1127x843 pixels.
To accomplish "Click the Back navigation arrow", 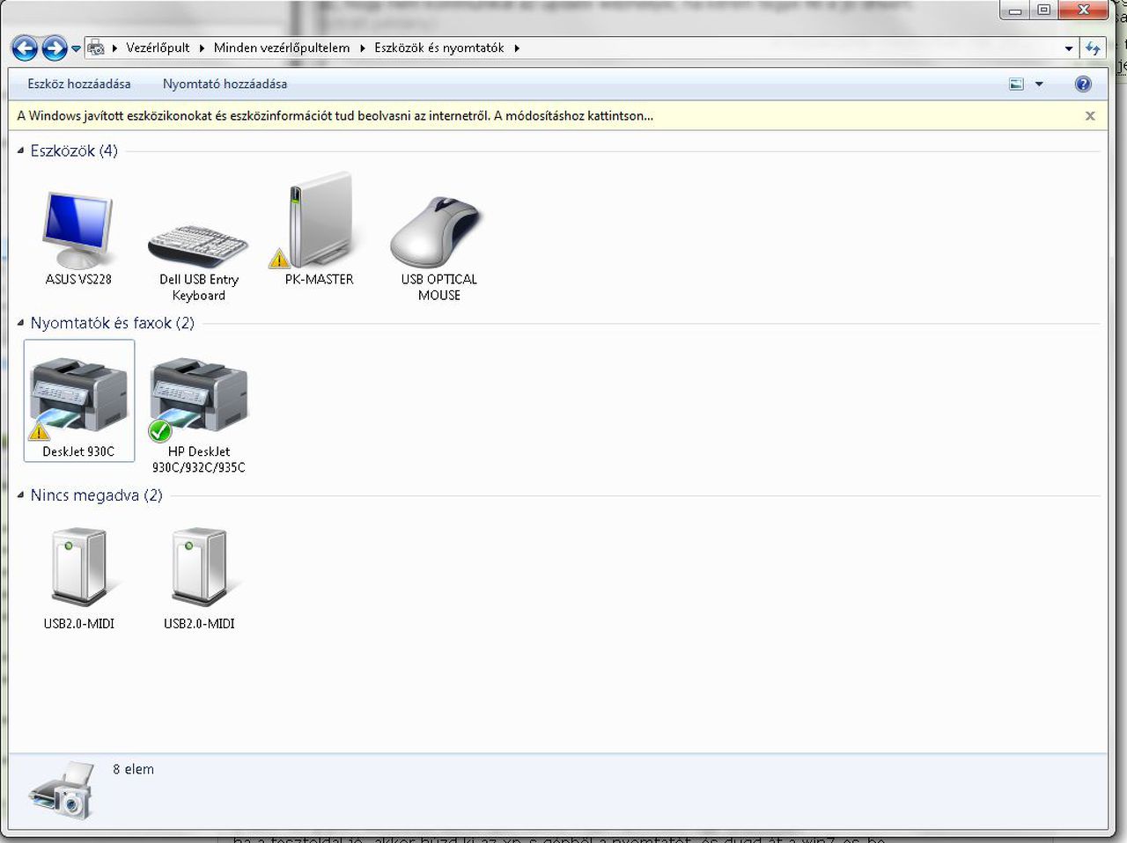I will click(25, 48).
